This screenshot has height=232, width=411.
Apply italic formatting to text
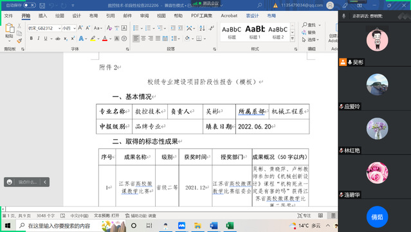[38, 39]
